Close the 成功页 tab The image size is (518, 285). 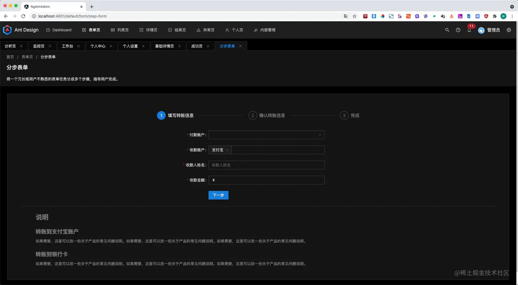pyautogui.click(x=208, y=46)
